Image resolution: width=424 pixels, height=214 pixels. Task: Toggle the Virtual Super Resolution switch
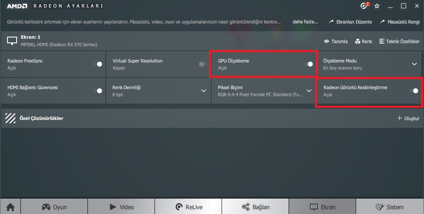[x=203, y=64]
